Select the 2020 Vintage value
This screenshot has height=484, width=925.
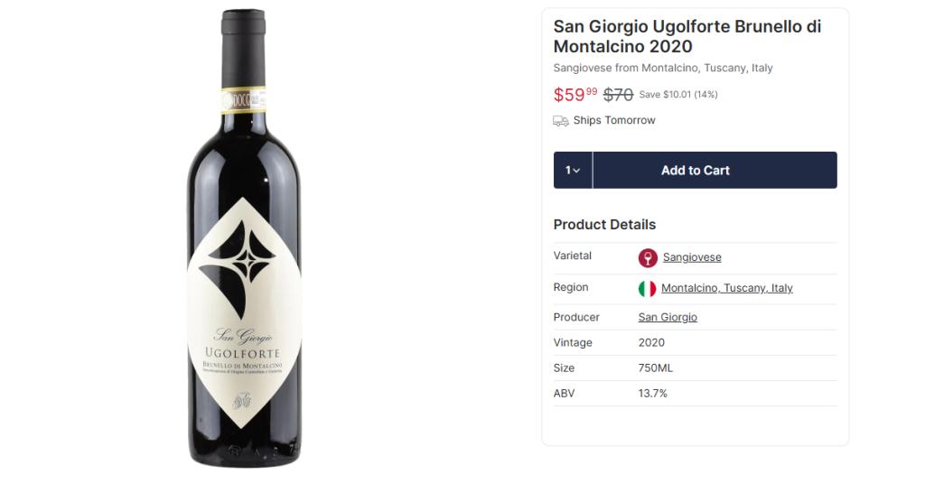click(x=651, y=343)
